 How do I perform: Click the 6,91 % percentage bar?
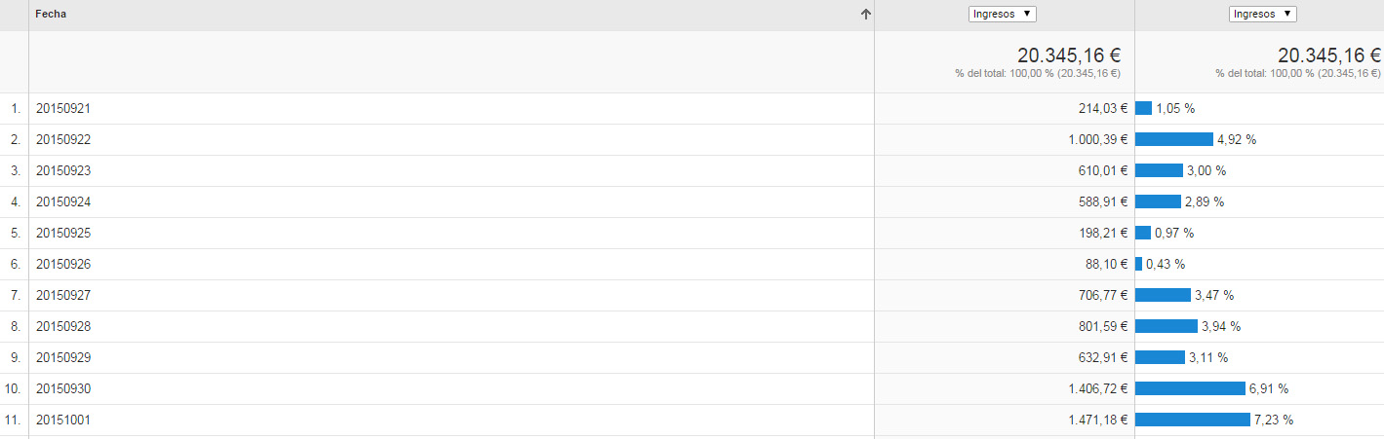point(1190,388)
